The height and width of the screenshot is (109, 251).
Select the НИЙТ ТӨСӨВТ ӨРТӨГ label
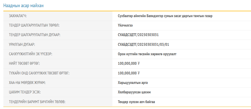pyautogui.click(x=24, y=64)
